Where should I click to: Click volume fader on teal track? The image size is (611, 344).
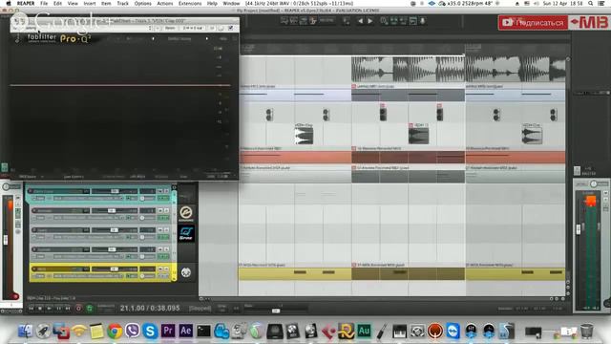[115, 191]
